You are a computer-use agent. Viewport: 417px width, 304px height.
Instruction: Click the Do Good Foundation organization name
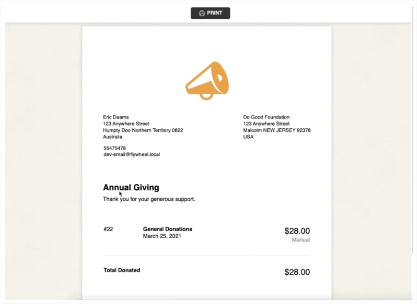pyautogui.click(x=266, y=117)
